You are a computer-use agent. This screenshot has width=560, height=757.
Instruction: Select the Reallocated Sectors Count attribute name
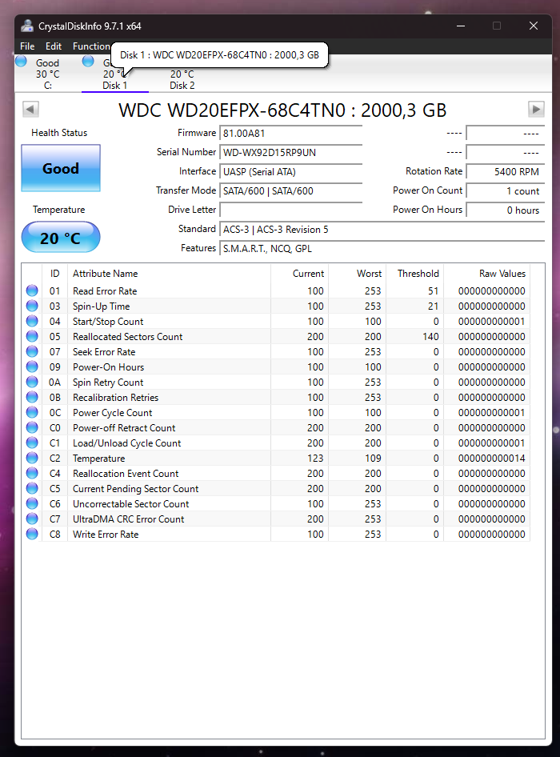tap(127, 337)
